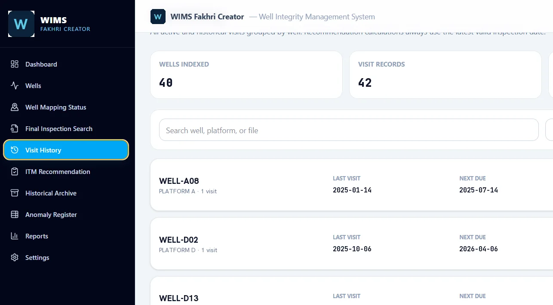
Task: Open the Reports page
Action: 66,236
